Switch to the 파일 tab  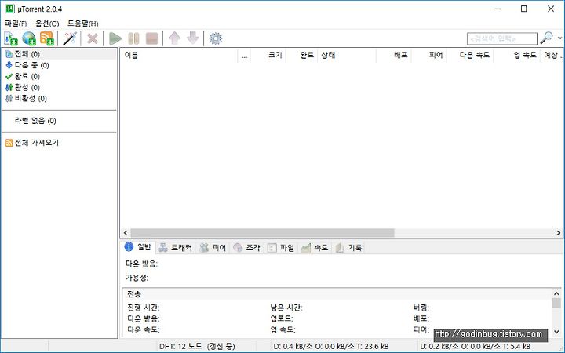[281, 248]
